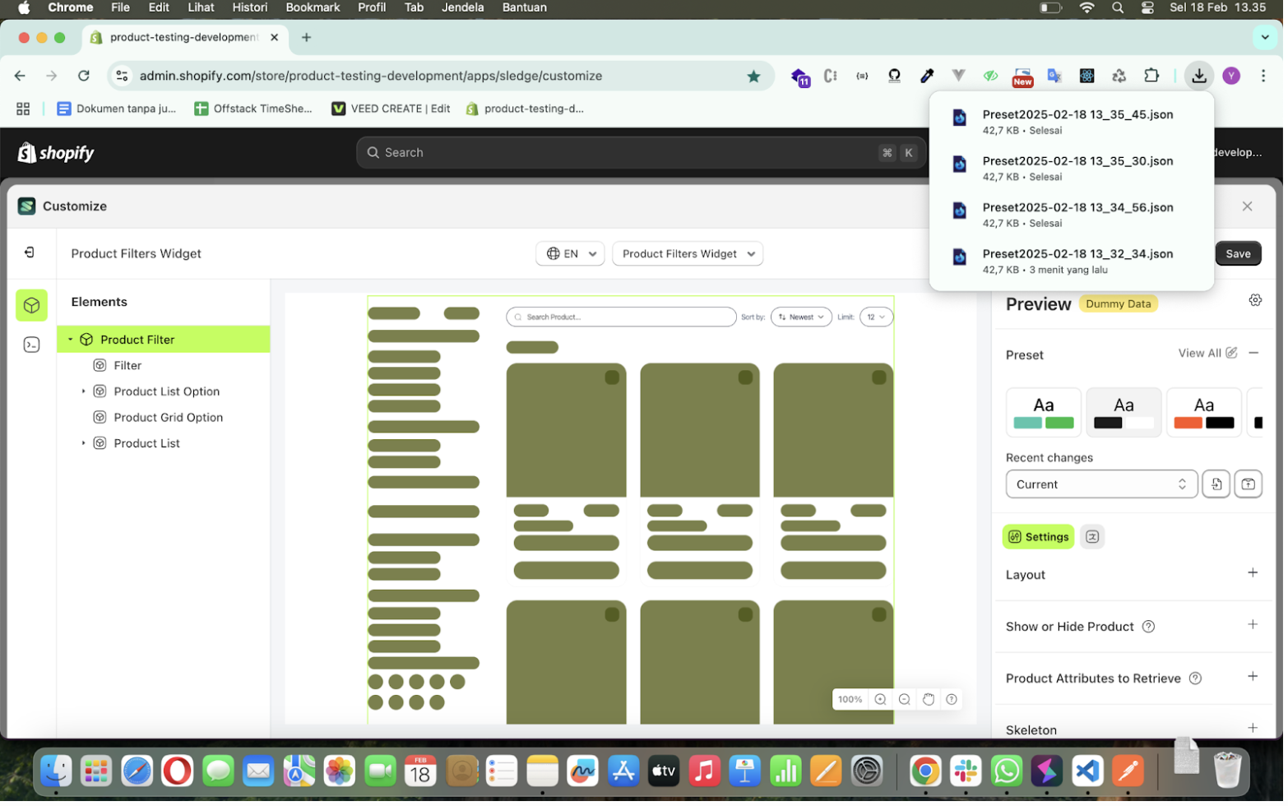This screenshot has height=806, width=1288.
Task: Open the EN language dropdown
Action: pyautogui.click(x=570, y=253)
